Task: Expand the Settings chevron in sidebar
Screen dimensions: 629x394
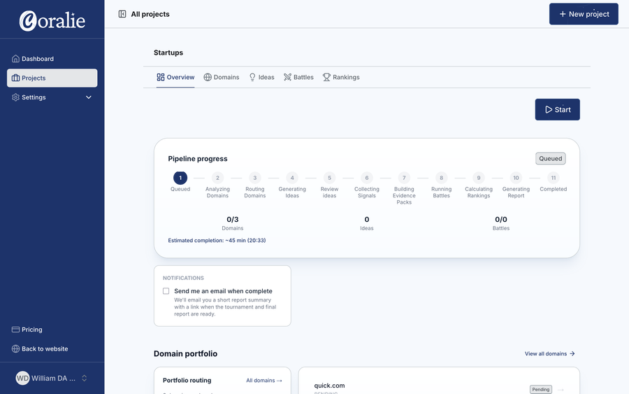Action: [x=89, y=97]
